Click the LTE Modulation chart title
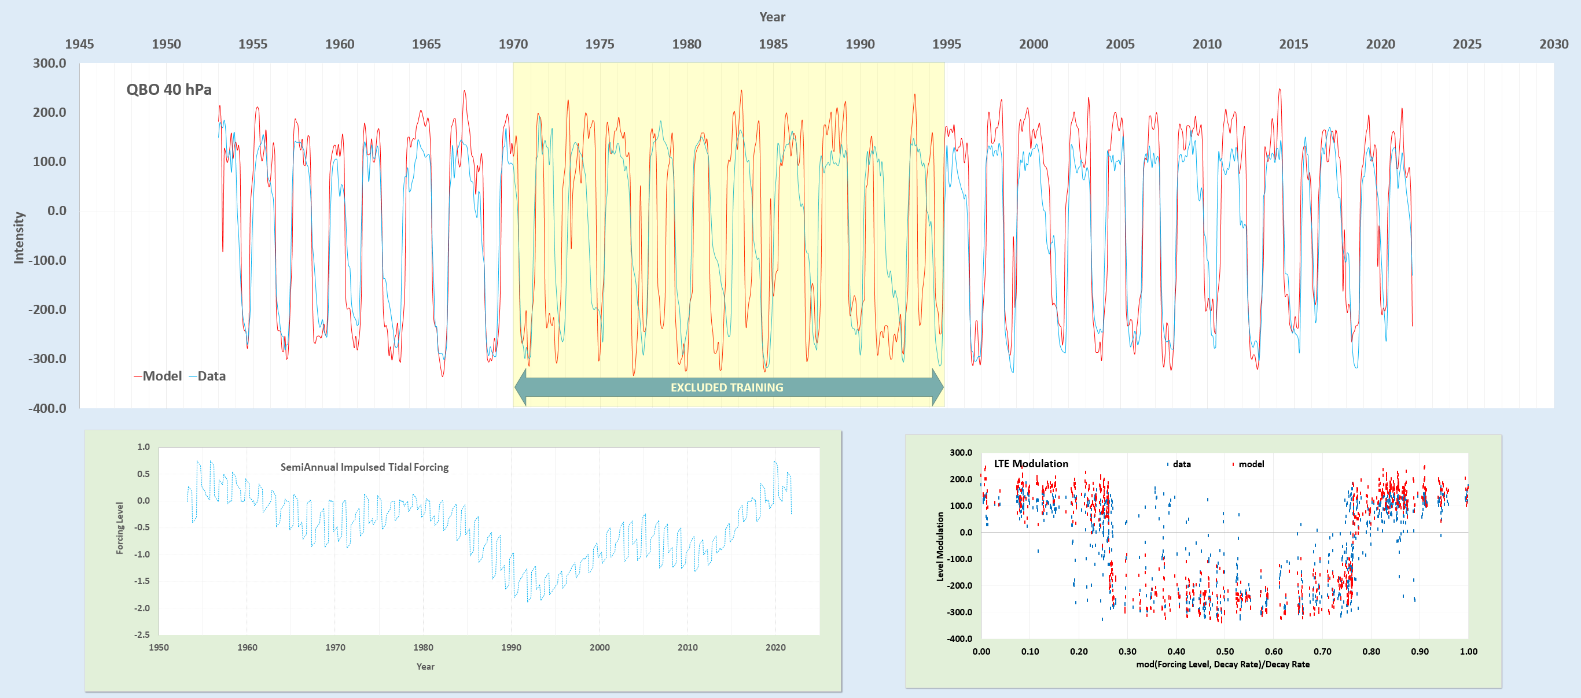 pos(1031,464)
